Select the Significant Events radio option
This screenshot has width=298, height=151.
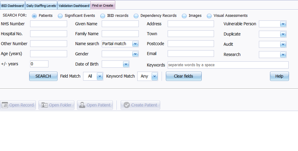click(x=60, y=16)
